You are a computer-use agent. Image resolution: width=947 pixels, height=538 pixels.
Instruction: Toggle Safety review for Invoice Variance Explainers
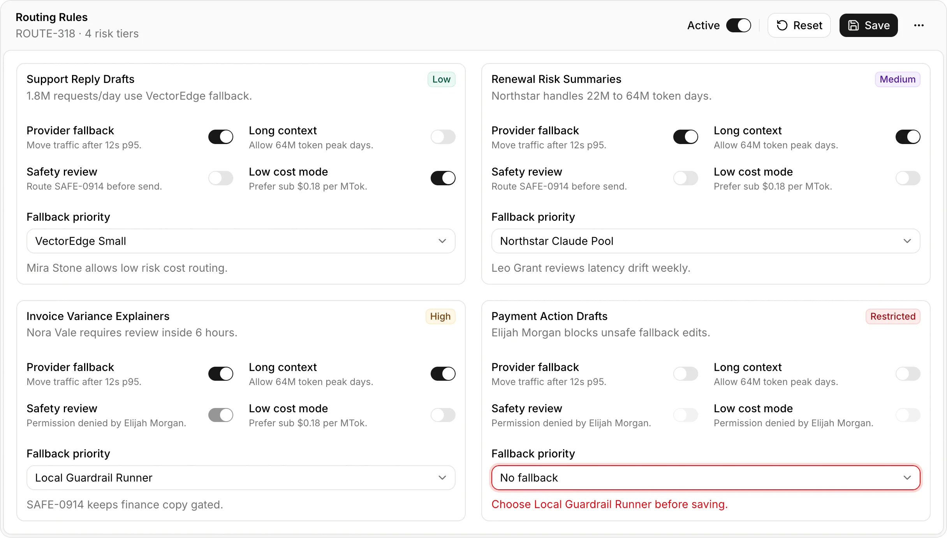pos(221,415)
